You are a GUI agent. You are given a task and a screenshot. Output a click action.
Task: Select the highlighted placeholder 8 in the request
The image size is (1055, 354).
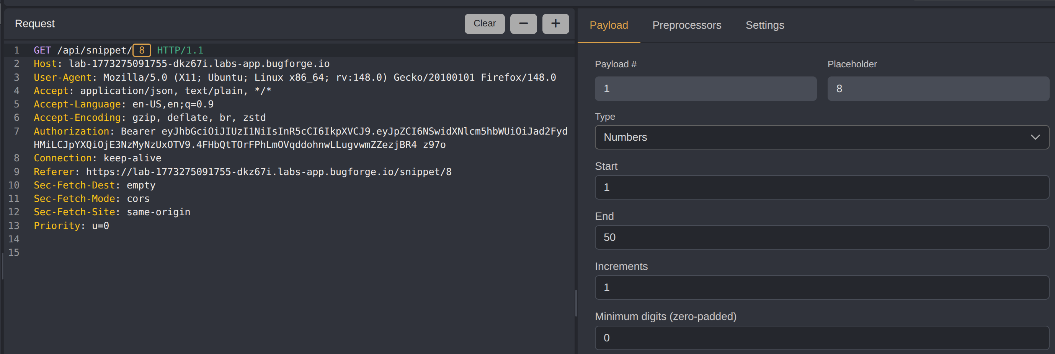tap(142, 50)
